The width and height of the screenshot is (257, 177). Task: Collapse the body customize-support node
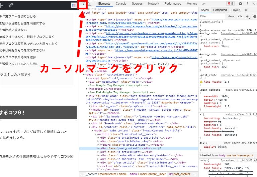click(84, 75)
